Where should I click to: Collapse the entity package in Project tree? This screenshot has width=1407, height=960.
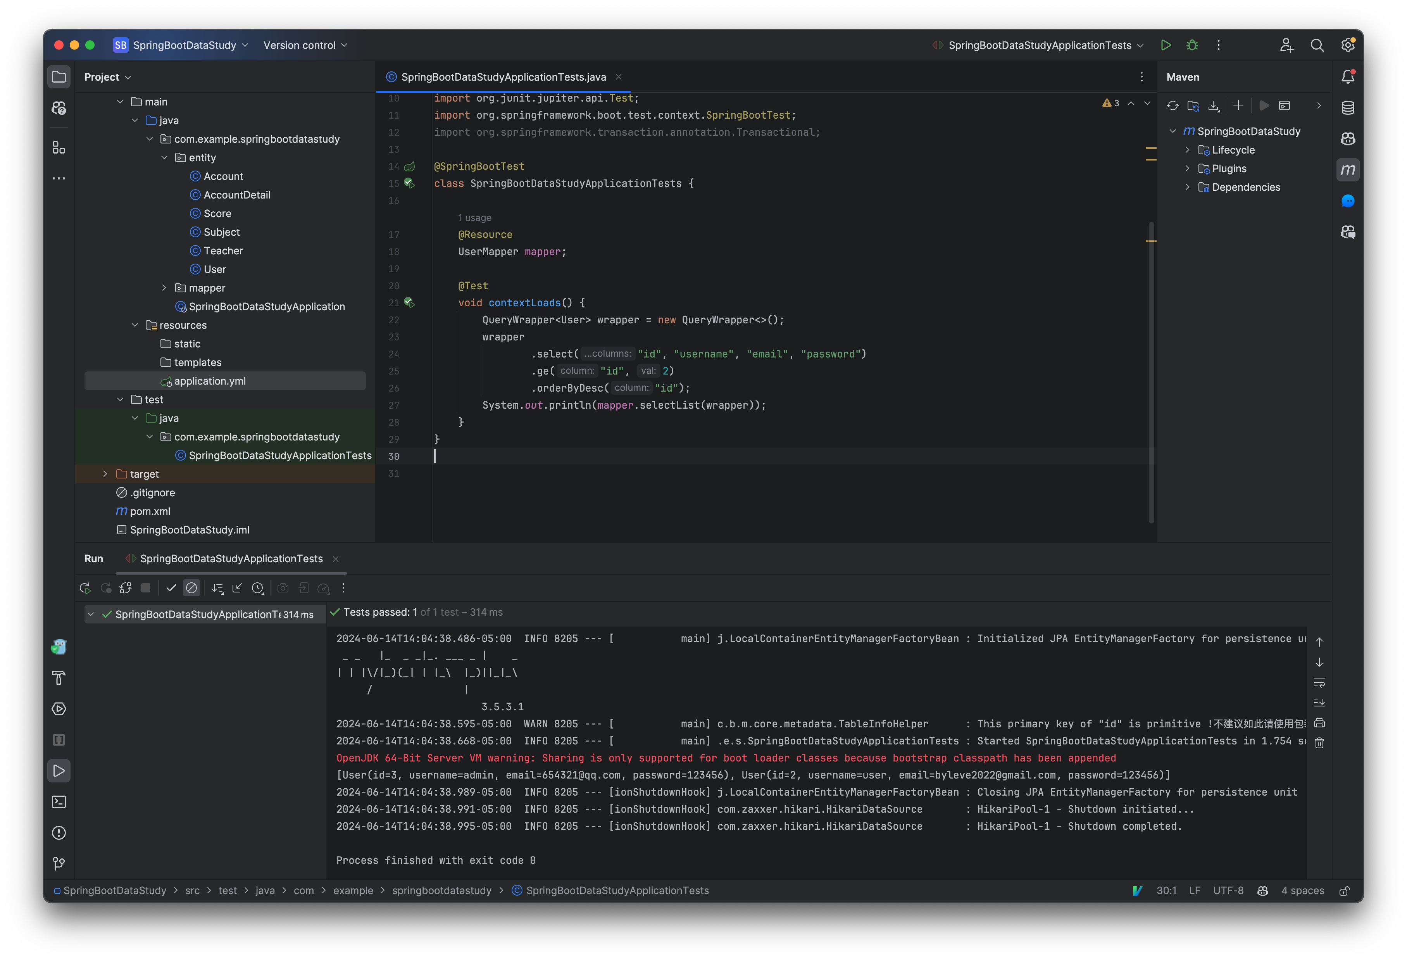click(164, 157)
